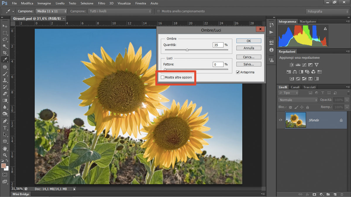
Task: Click the Annulla button
Action: coord(249,48)
